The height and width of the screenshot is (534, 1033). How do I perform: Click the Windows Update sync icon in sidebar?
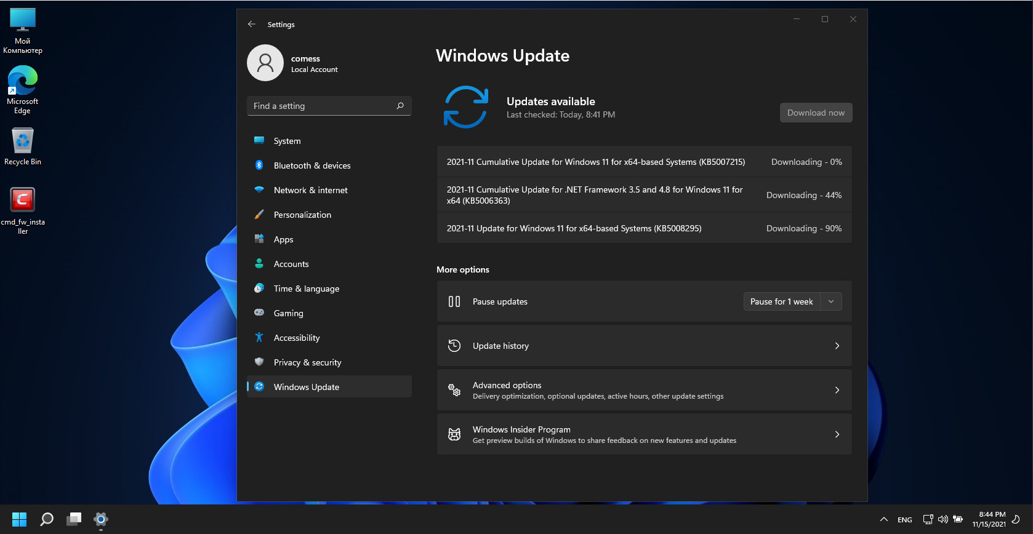[259, 386]
